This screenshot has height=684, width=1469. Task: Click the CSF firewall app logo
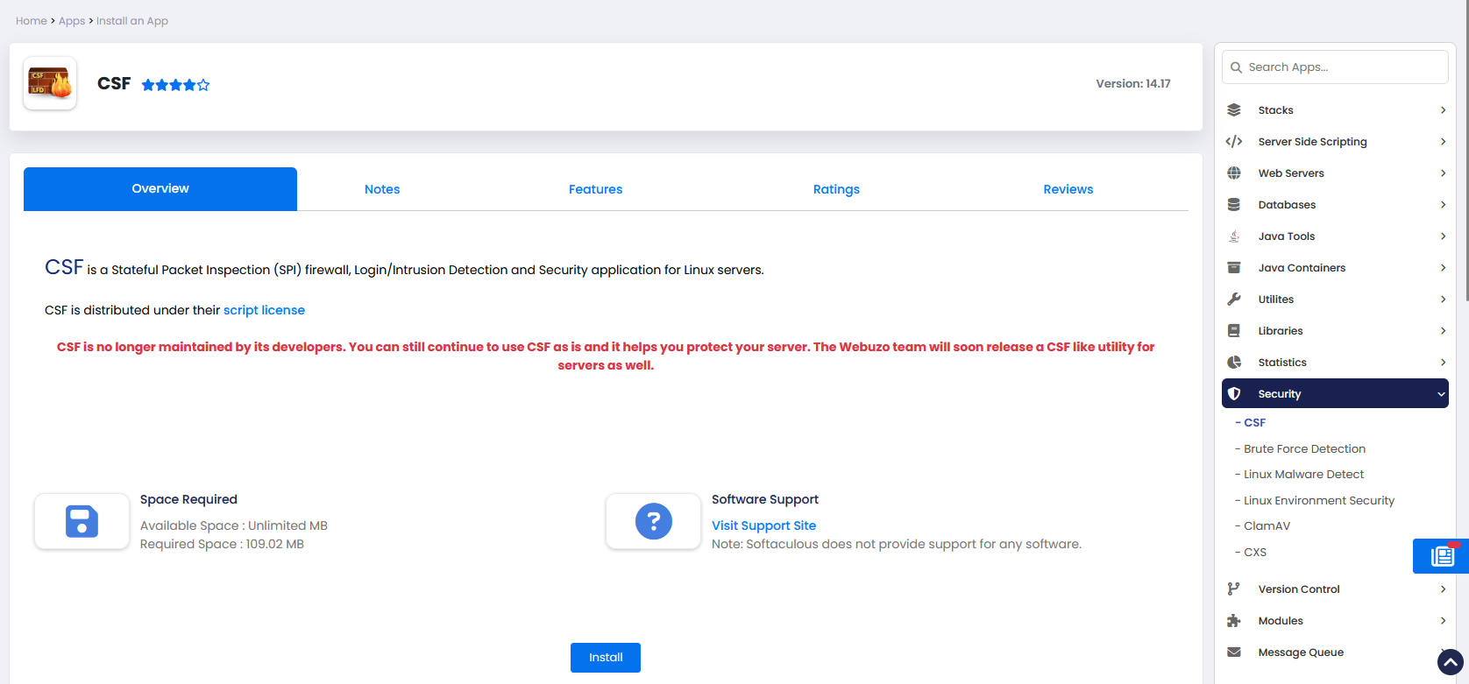[x=50, y=83]
